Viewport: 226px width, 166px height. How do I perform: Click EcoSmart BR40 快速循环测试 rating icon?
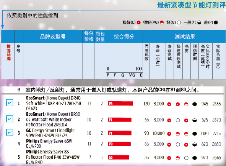(178, 104)
